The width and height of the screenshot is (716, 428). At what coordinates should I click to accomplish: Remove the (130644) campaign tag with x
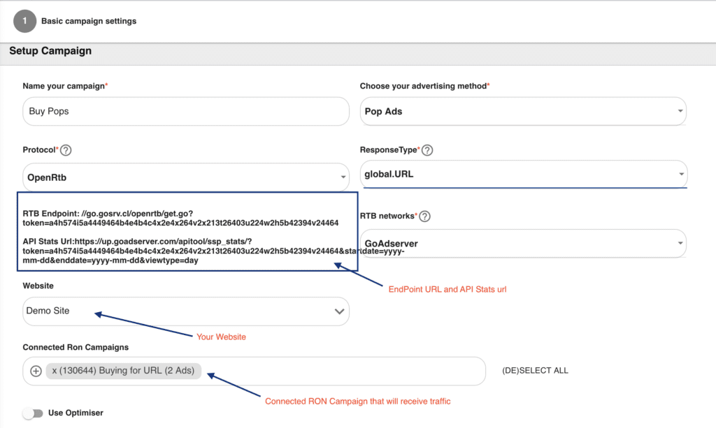click(55, 371)
